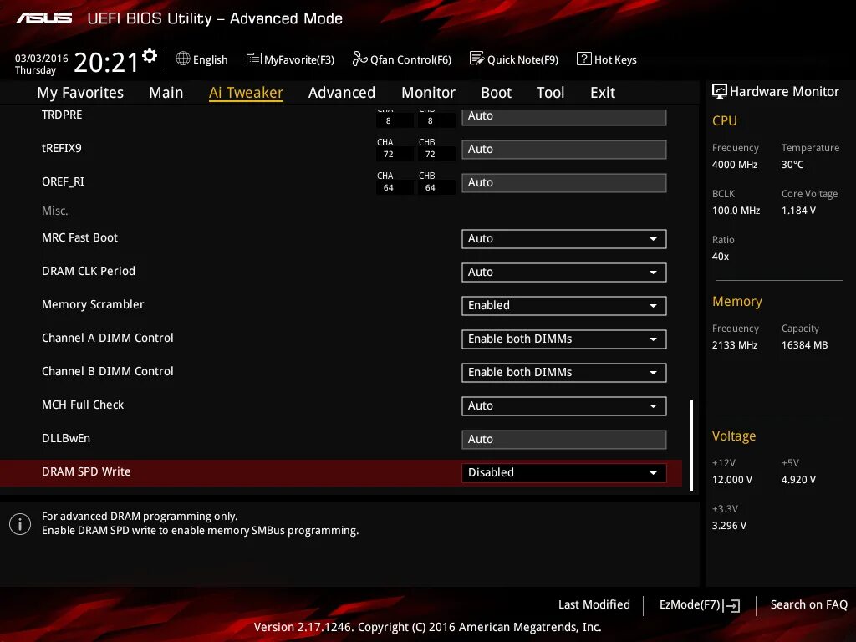Click the ASUS logo
This screenshot has height=642, width=856.
pyautogui.click(x=43, y=18)
